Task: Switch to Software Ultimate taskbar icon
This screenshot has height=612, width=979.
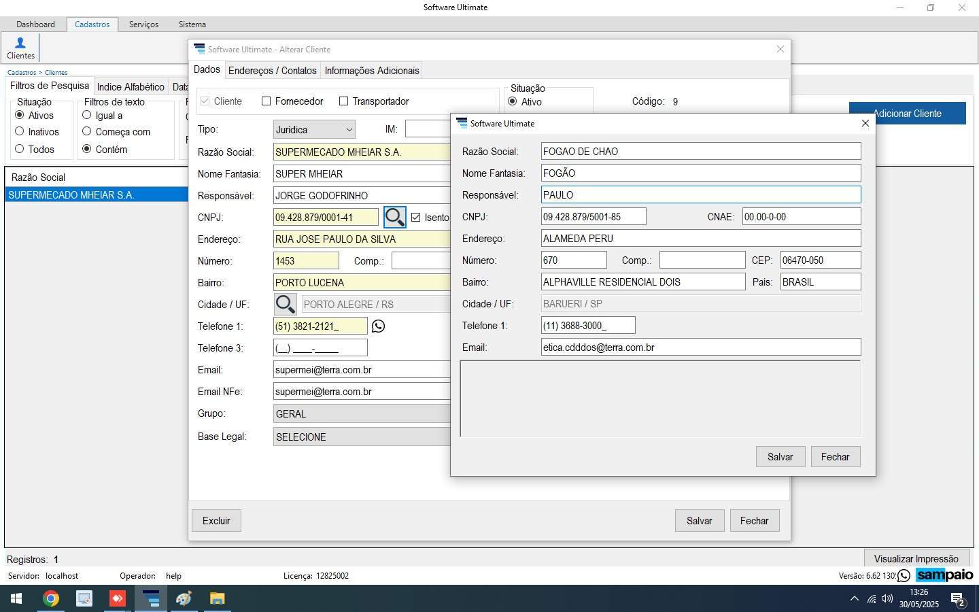Action: tap(150, 599)
